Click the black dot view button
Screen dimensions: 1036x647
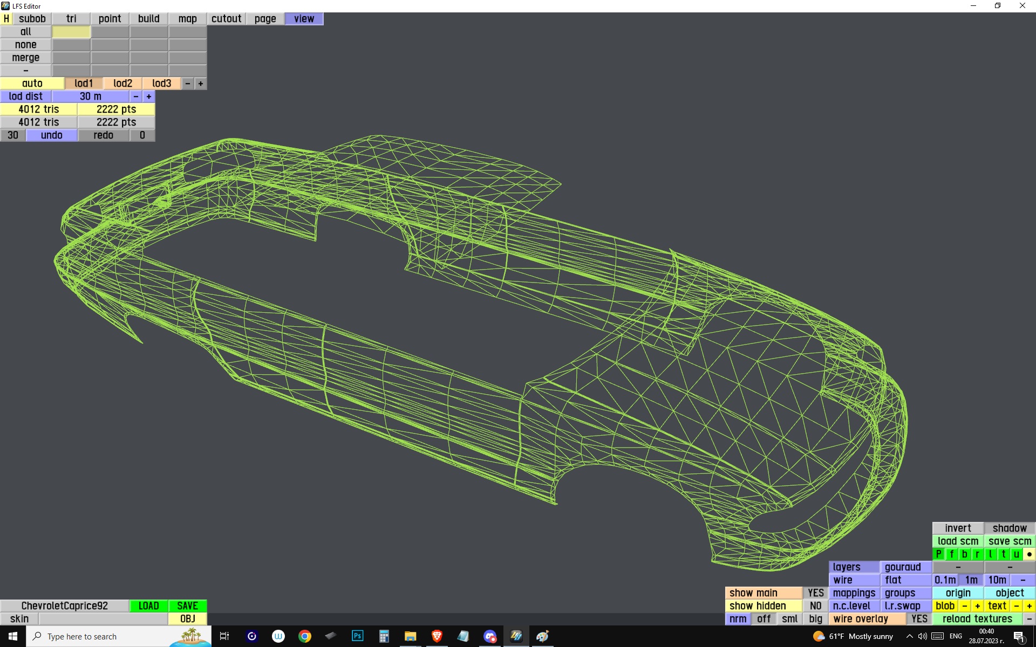click(x=1029, y=554)
